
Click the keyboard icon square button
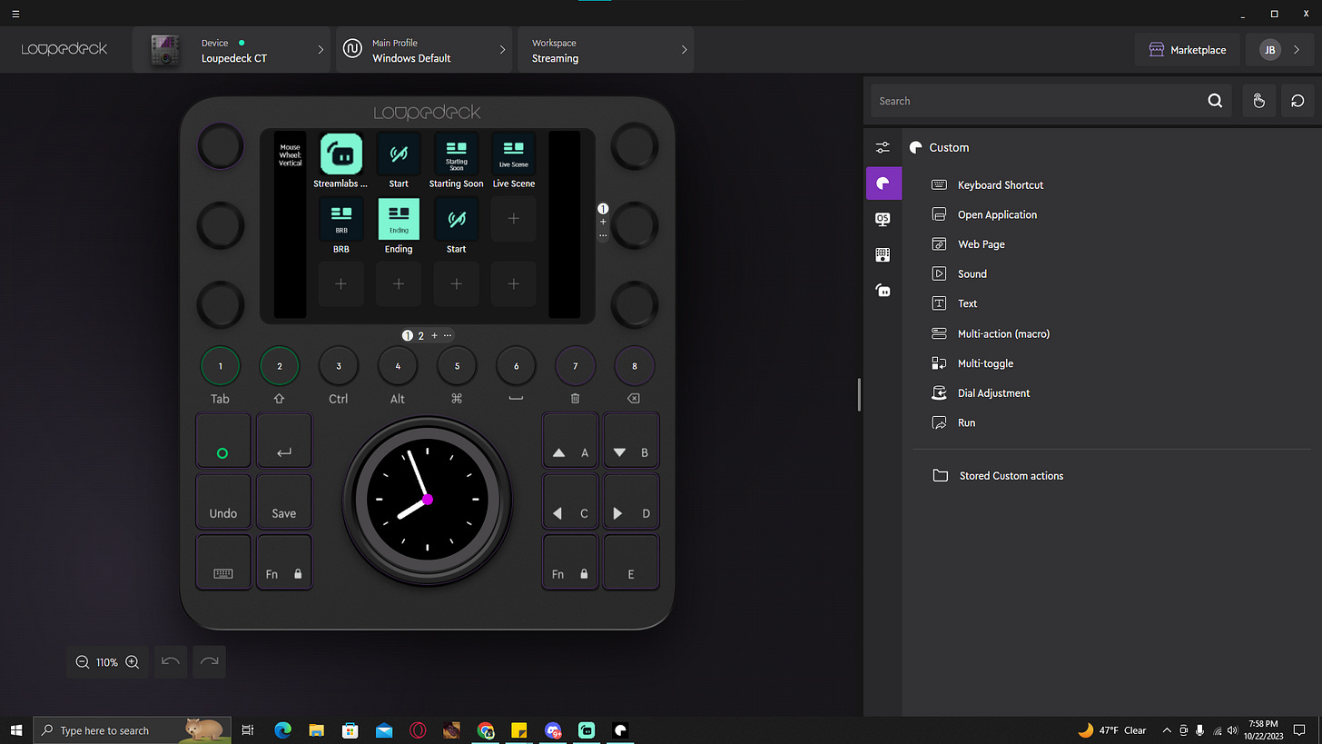(223, 562)
